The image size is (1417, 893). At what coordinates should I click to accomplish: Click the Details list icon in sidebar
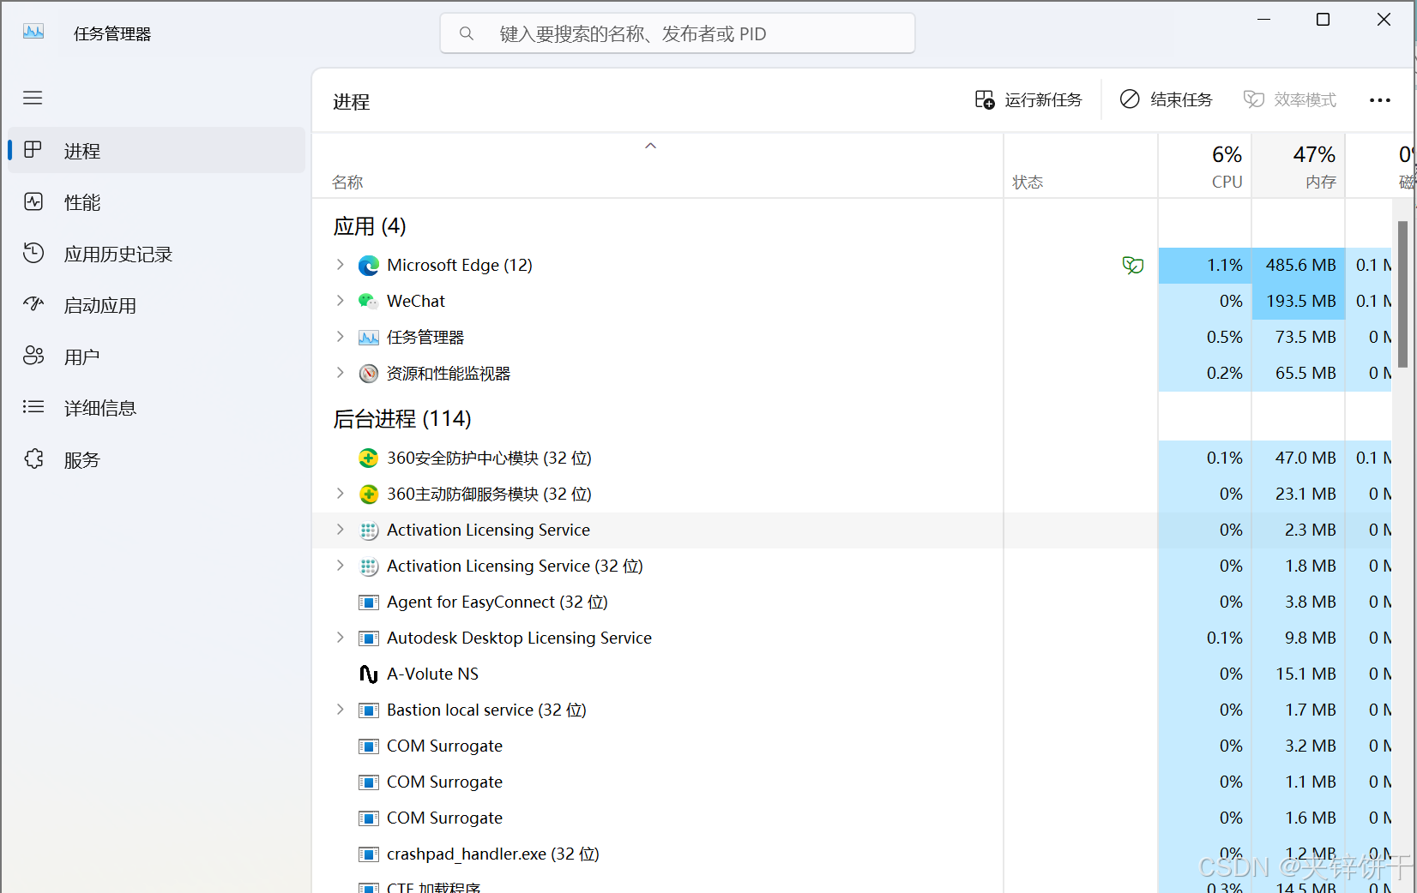click(x=33, y=407)
